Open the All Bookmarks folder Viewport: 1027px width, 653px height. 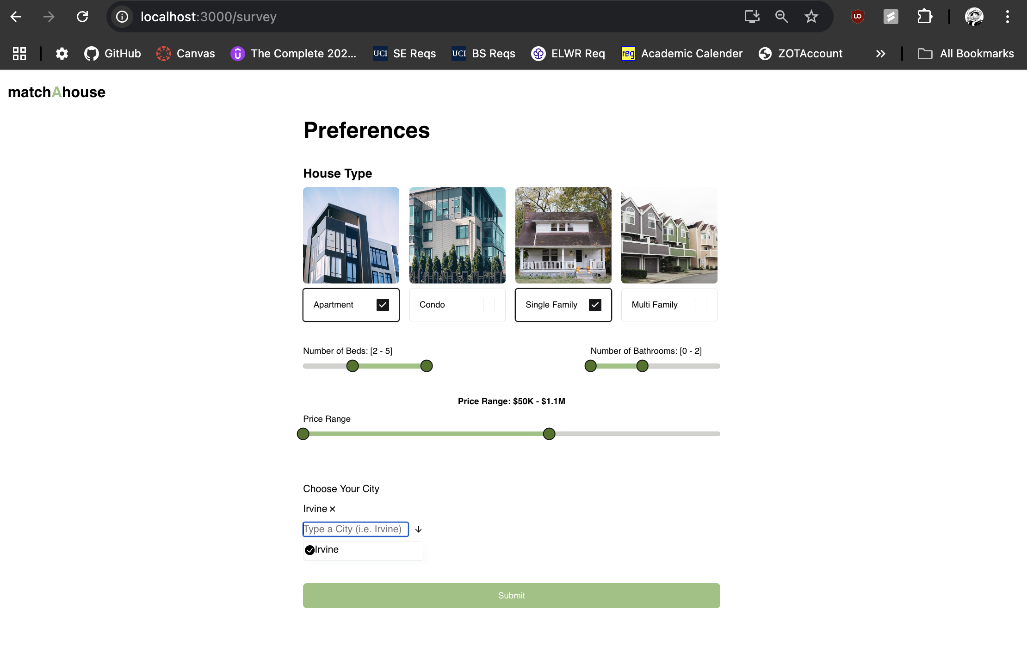(966, 54)
